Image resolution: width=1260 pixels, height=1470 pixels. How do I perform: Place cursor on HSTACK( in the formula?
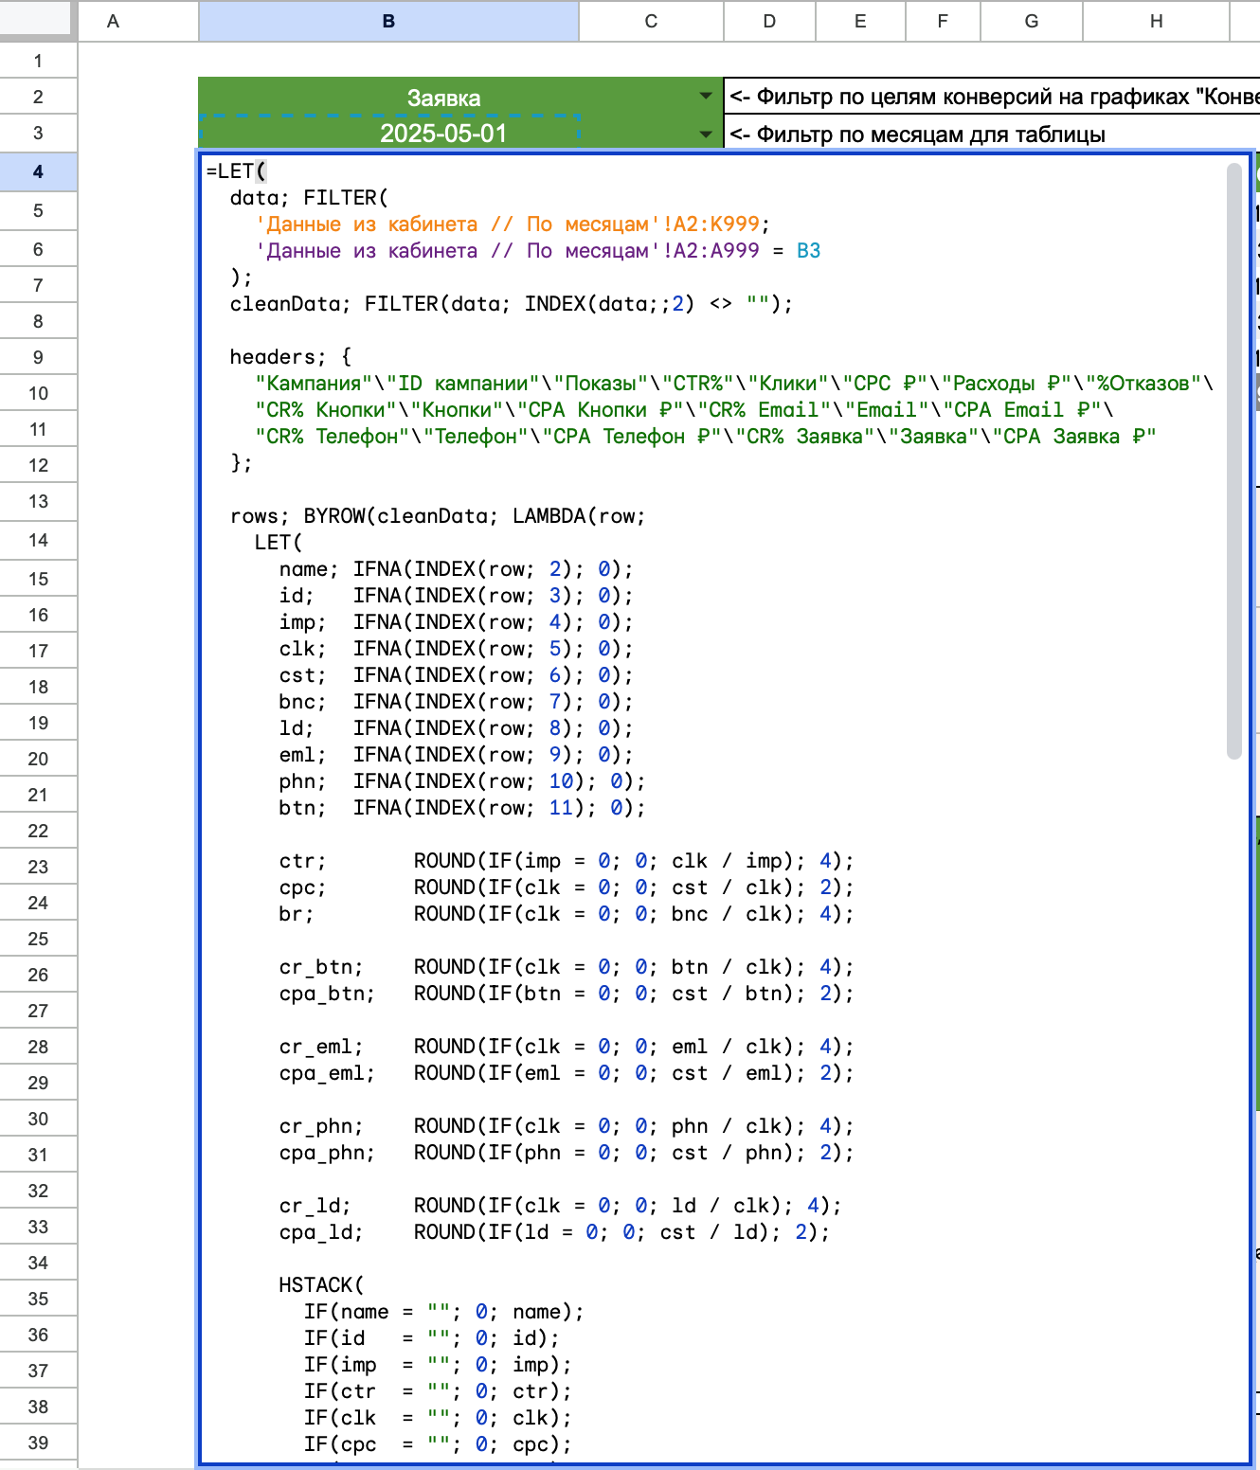click(x=320, y=1285)
